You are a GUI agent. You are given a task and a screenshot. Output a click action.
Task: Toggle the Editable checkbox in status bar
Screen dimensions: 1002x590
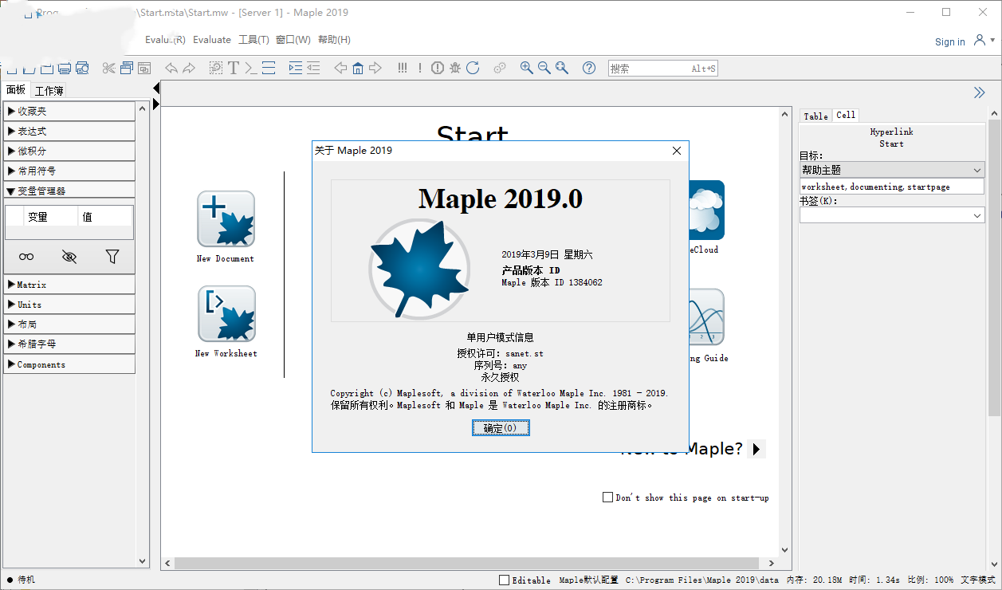tap(504, 580)
